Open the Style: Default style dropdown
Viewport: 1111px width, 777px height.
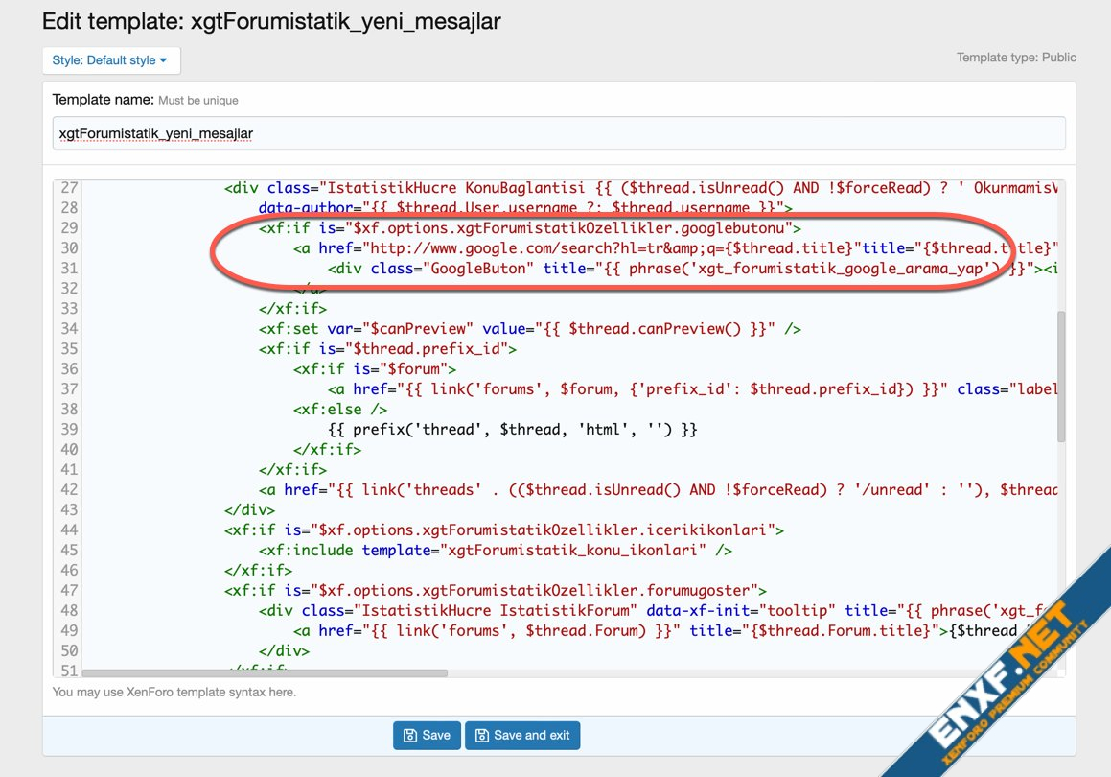pos(110,60)
